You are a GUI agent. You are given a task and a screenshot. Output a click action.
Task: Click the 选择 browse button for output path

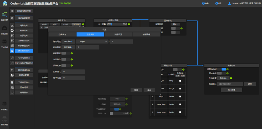click(x=250, y=84)
